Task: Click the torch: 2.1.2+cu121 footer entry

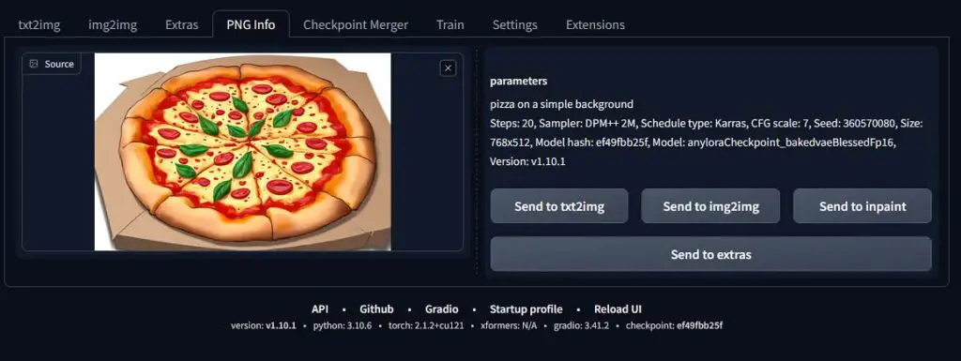Action: coord(427,325)
